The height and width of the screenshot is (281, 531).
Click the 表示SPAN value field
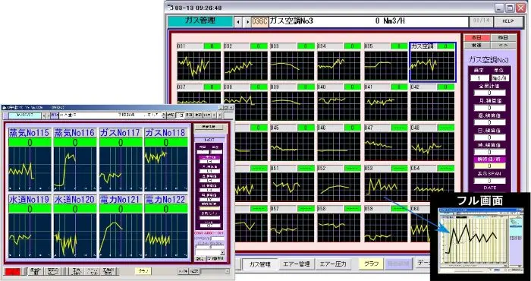pos(489,181)
